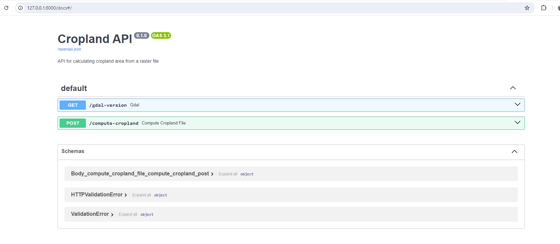Viewport: 560px width, 244px height.
Task: Open the browser extensions puzzle icon
Action: point(544,8)
